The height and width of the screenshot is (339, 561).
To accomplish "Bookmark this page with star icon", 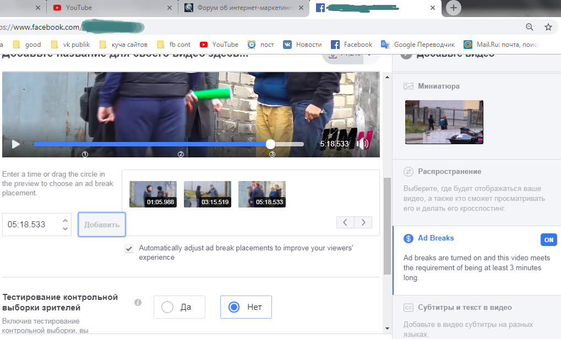I will [x=548, y=27].
